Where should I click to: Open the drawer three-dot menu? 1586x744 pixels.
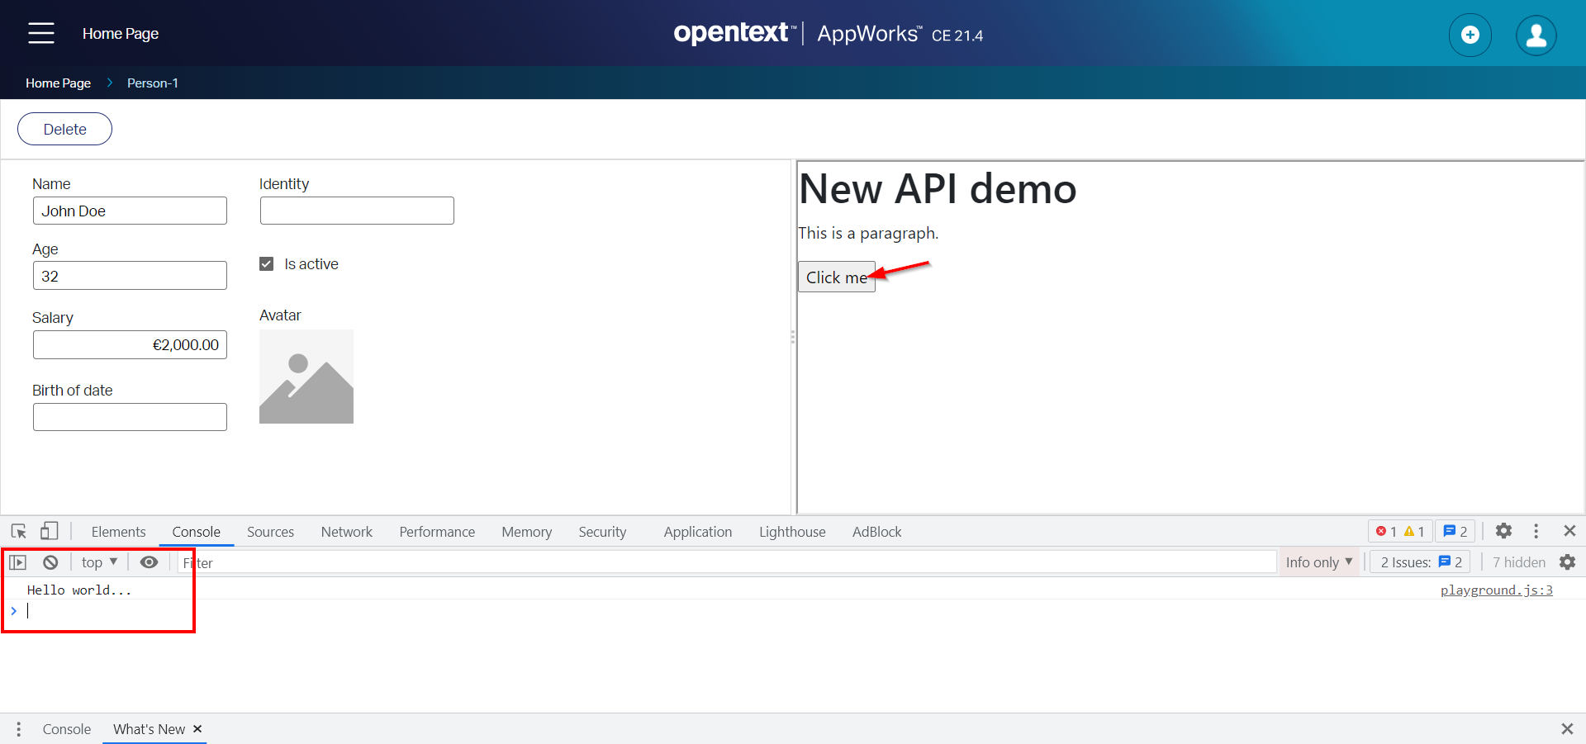pyautogui.click(x=18, y=729)
